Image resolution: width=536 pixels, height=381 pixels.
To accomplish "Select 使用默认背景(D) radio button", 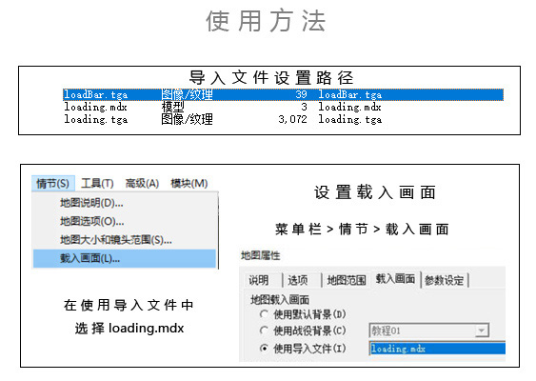I will pos(264,314).
